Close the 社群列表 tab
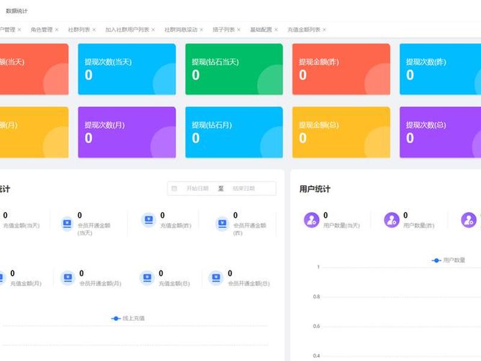 94,29
